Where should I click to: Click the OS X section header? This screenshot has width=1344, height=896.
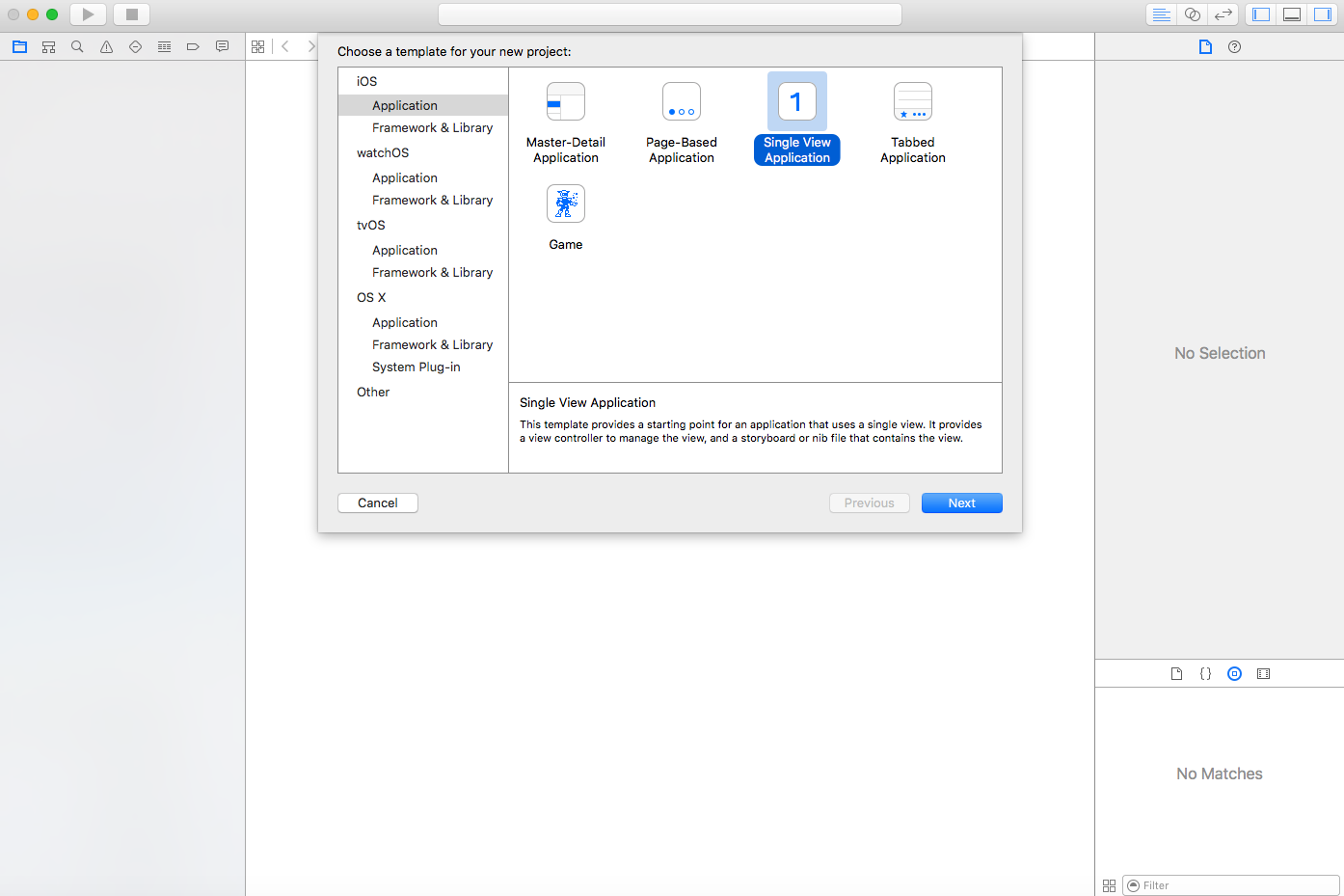pyautogui.click(x=371, y=297)
